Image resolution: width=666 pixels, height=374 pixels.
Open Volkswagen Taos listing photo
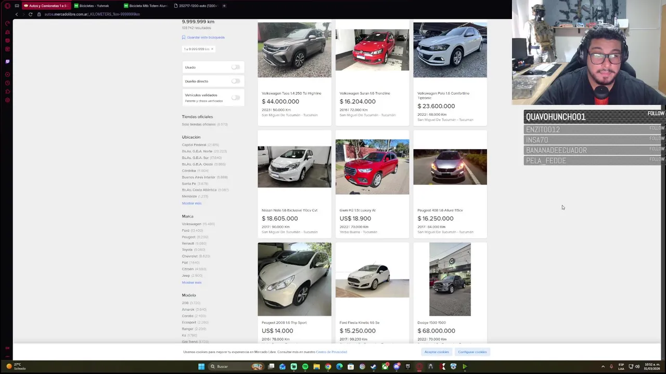tap(294, 50)
